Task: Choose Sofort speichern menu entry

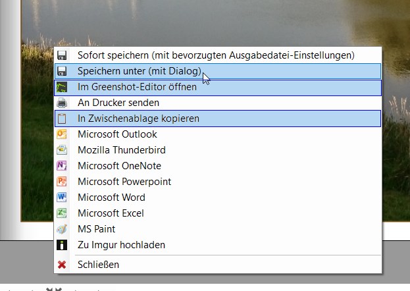Action: pos(215,55)
